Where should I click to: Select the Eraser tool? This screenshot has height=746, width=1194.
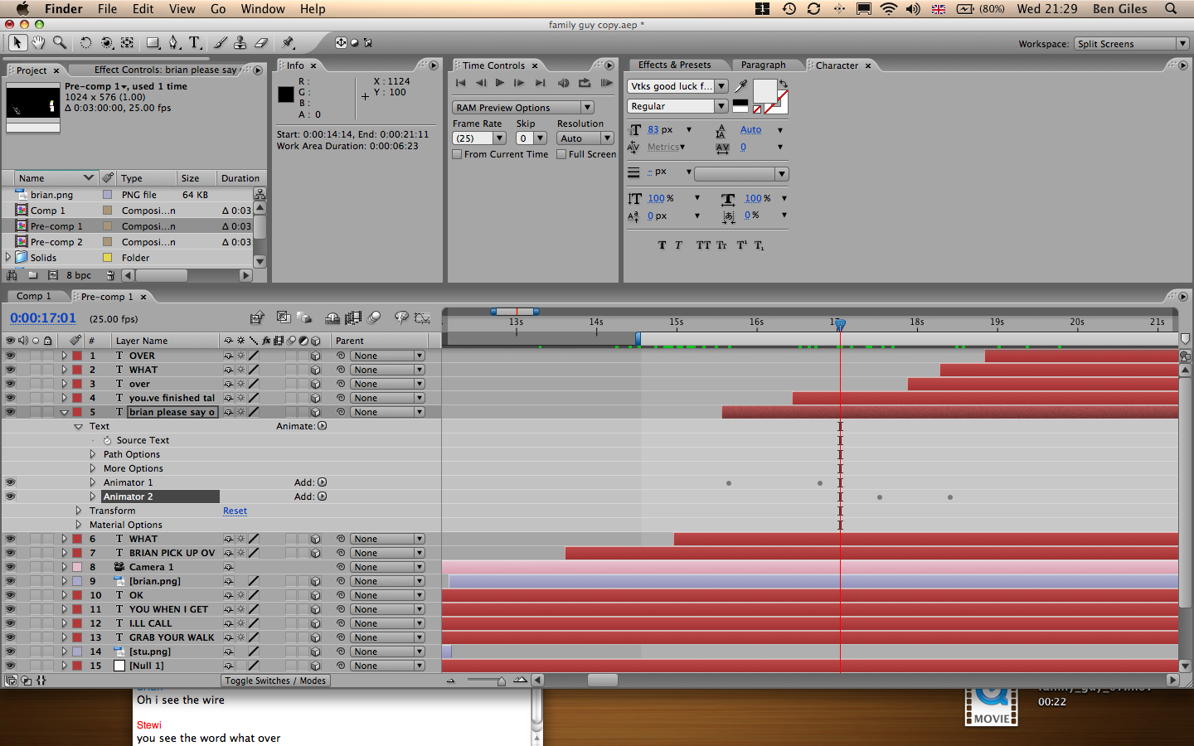(x=260, y=42)
